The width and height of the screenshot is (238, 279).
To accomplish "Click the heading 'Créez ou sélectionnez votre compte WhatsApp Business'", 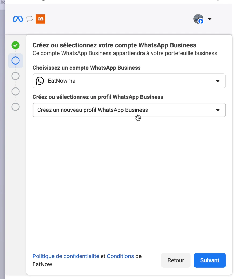I will pos(114,45).
